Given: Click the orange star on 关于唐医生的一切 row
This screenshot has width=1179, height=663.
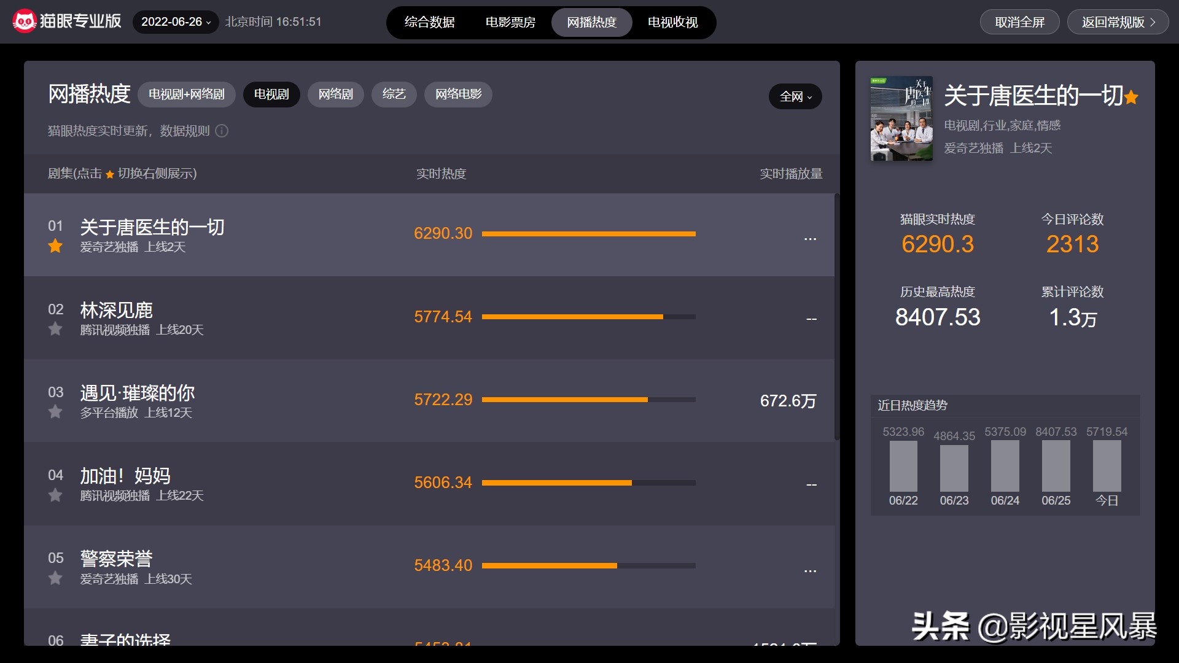Looking at the screenshot, I should pos(55,246).
